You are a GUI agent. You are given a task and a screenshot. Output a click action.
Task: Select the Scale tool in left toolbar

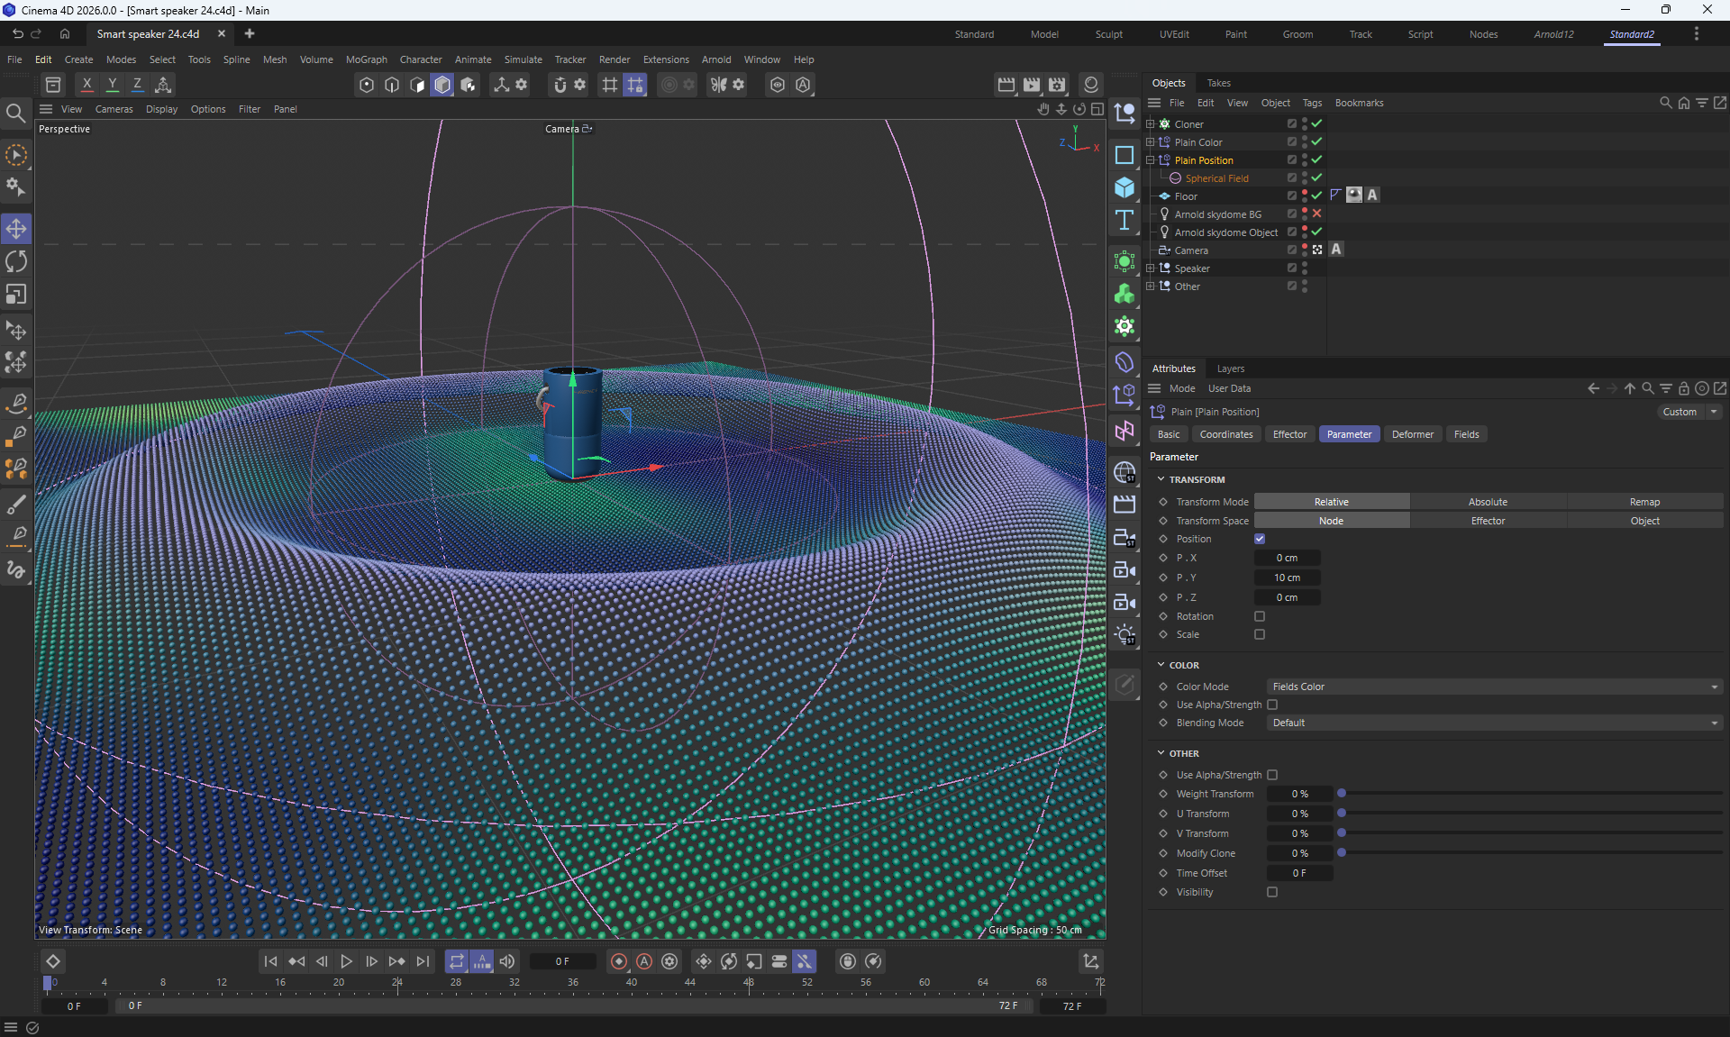point(16,295)
